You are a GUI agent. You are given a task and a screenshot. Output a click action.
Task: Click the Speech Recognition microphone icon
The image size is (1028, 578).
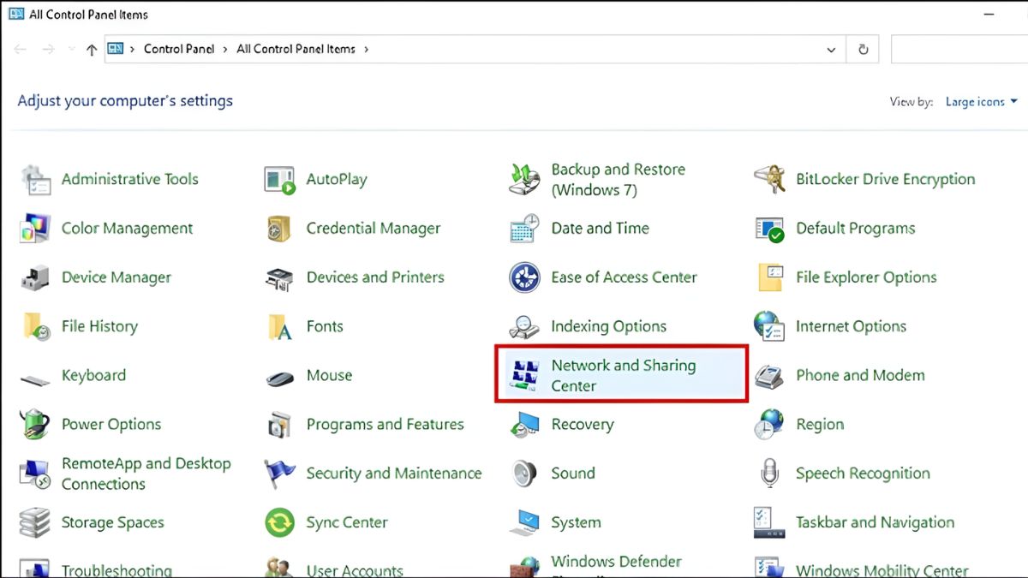click(x=769, y=474)
